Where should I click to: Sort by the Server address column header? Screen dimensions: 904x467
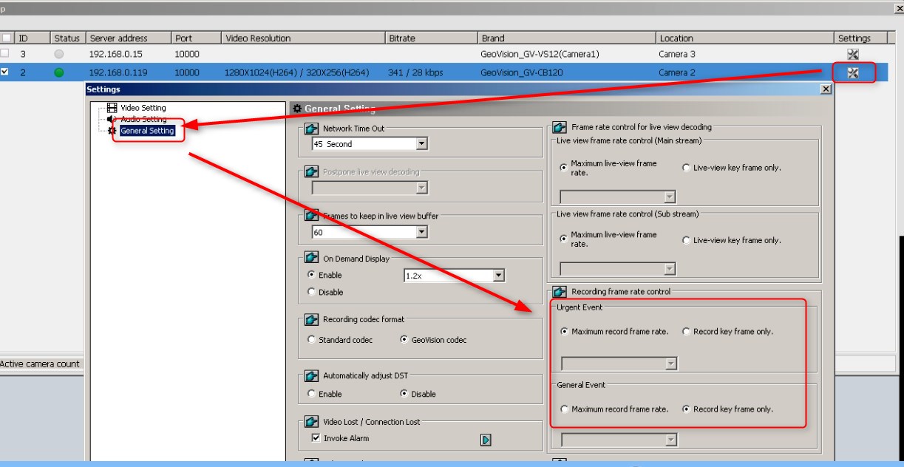[128, 38]
